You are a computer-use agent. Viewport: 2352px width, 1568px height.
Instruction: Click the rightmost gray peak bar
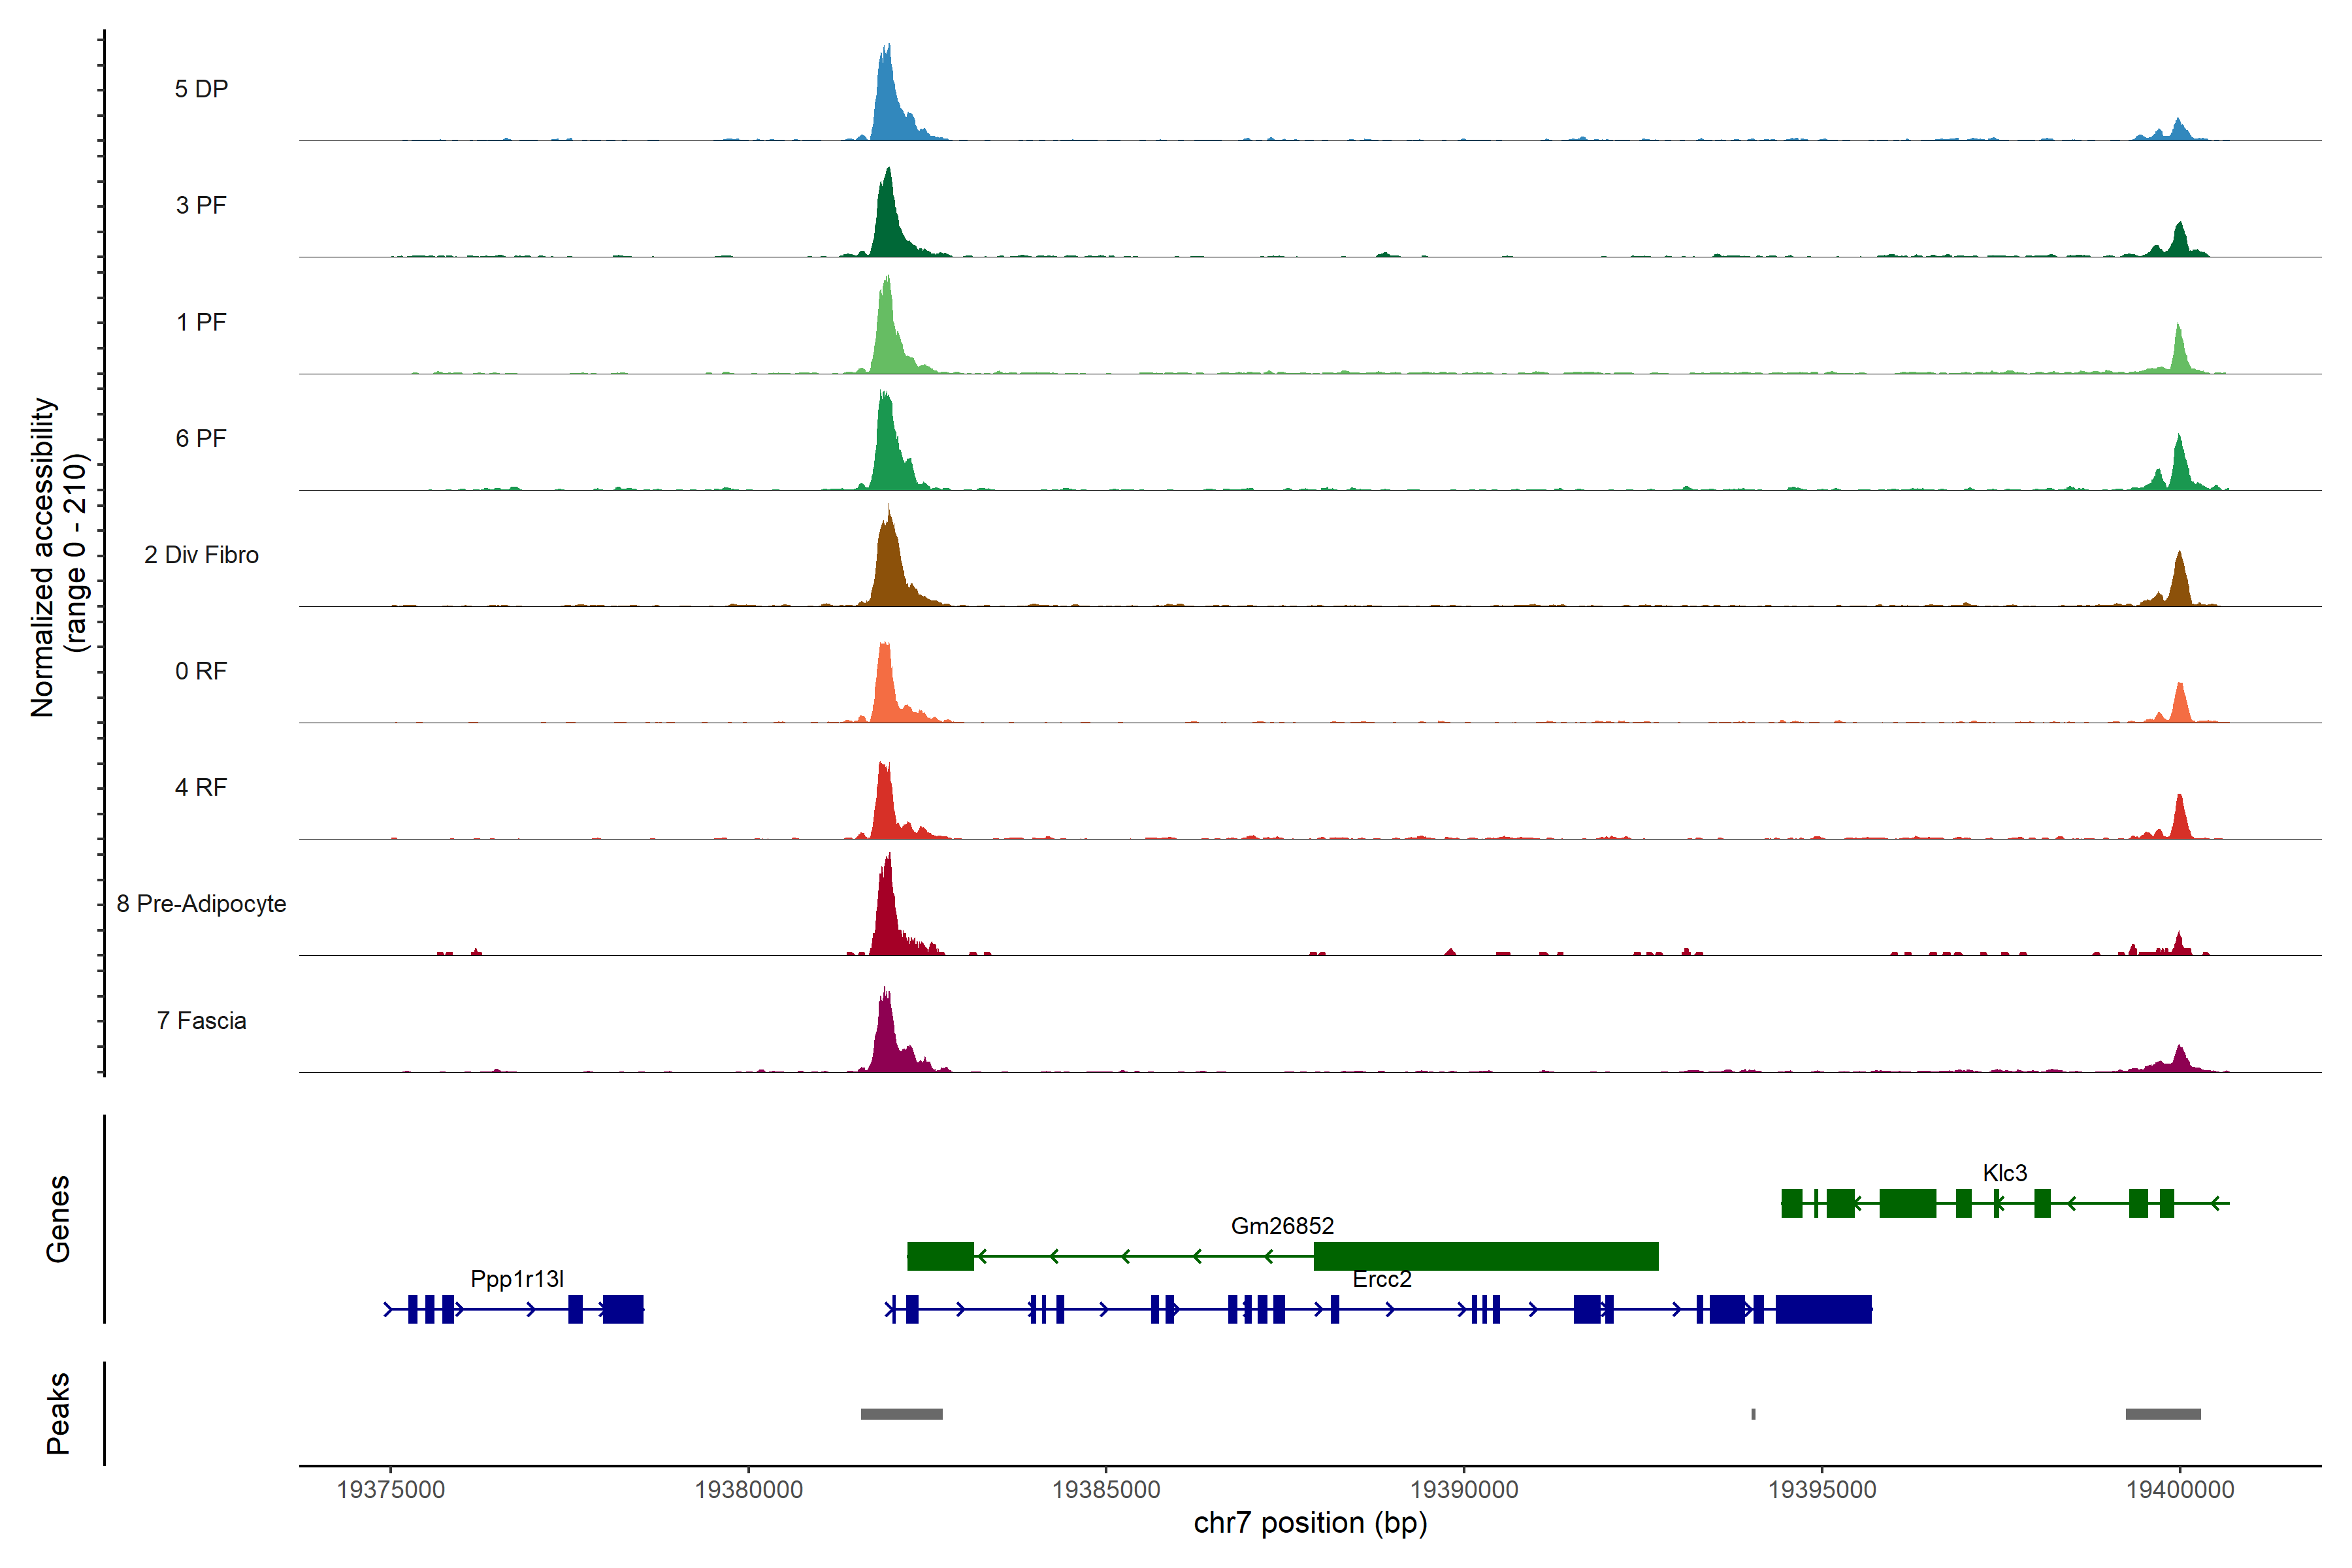2163,1414
